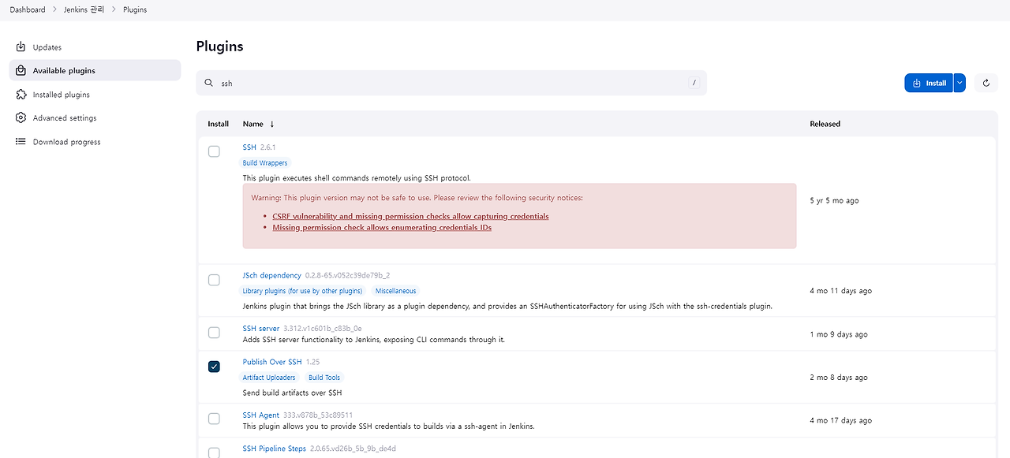1010x458 pixels.
Task: Click the Artifact Uploaders tag
Action: [x=269, y=378]
